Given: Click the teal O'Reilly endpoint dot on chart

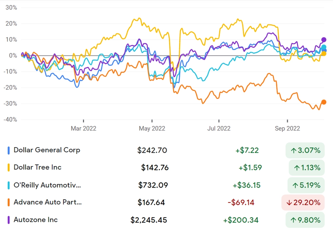Looking at the screenshot, I should coord(324,47).
